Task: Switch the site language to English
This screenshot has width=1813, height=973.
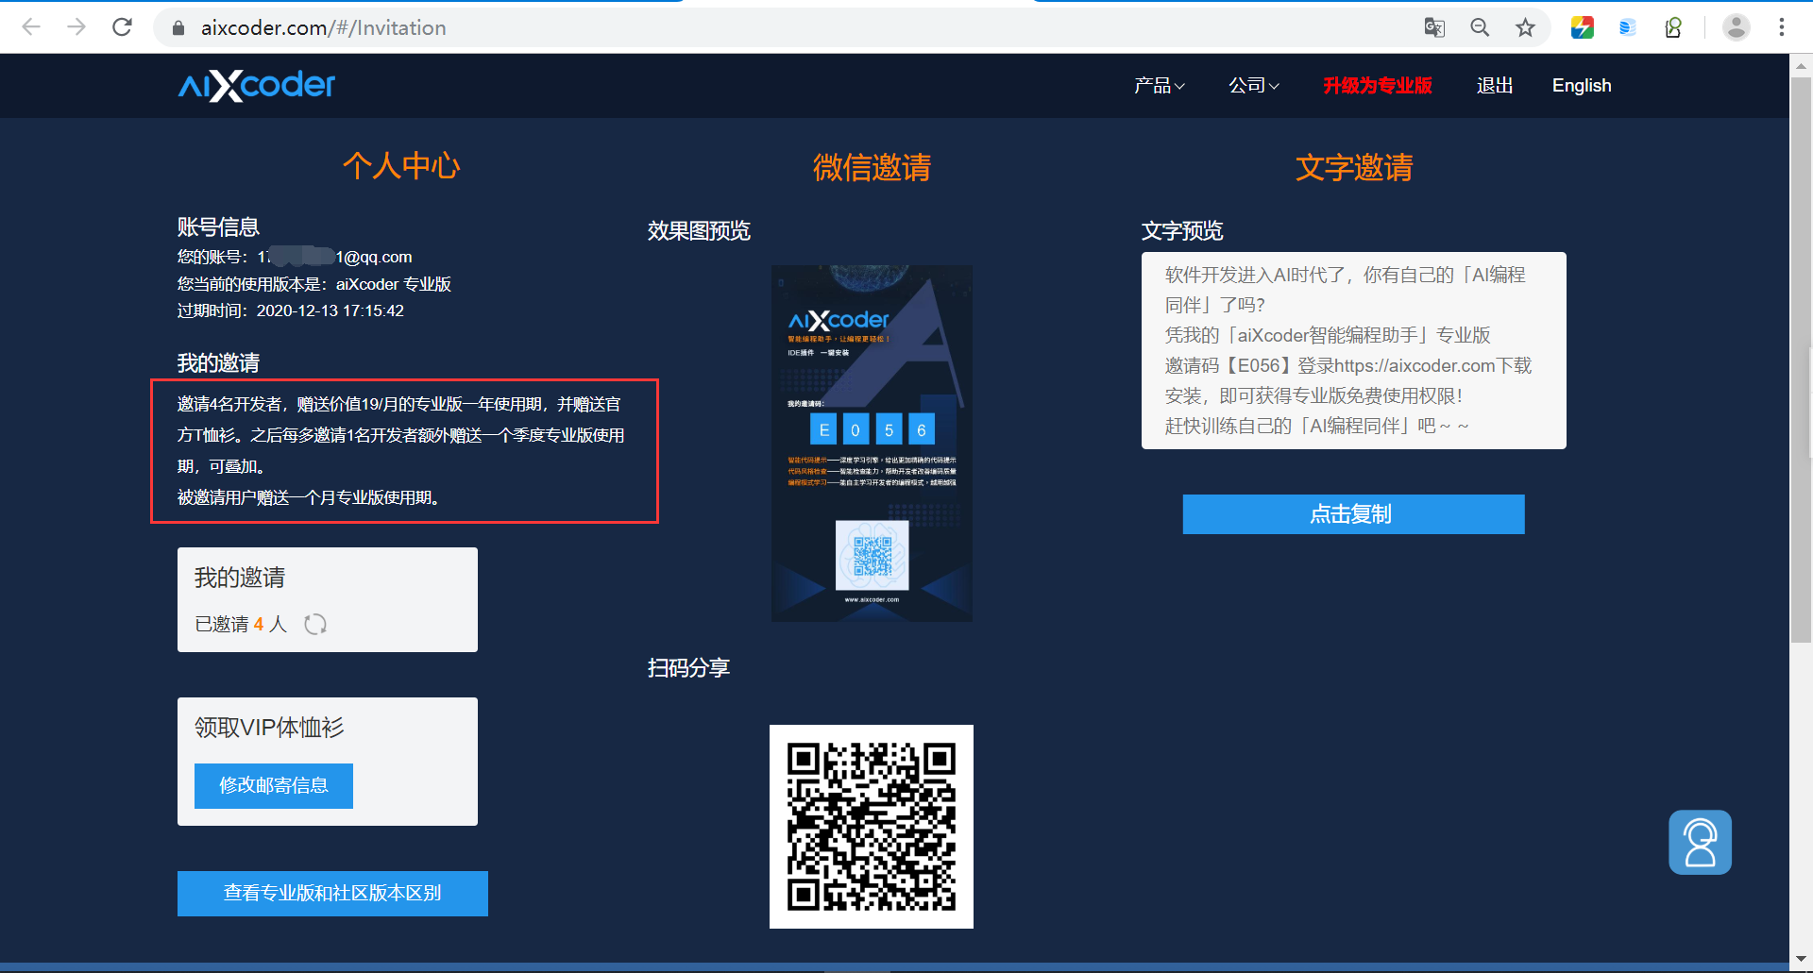Action: click(1581, 85)
